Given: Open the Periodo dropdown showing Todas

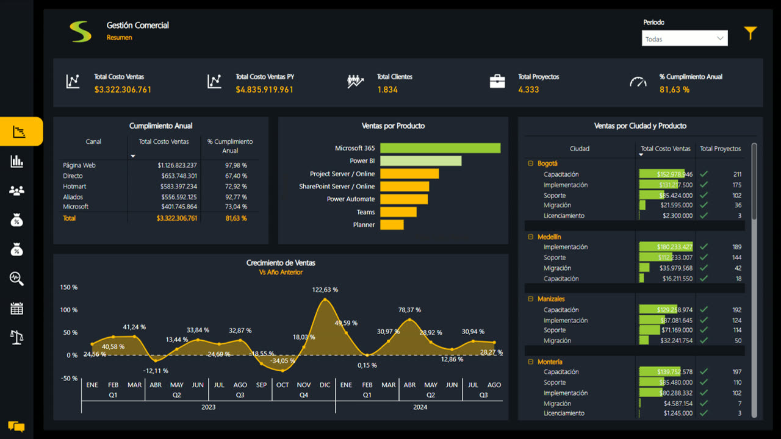Looking at the screenshot, I should pos(685,38).
